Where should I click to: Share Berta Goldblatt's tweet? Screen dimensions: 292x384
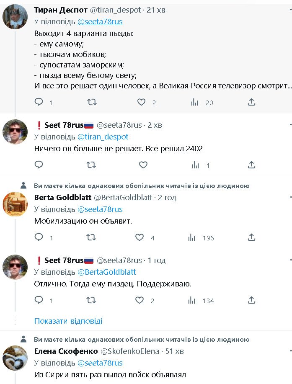(x=251, y=237)
